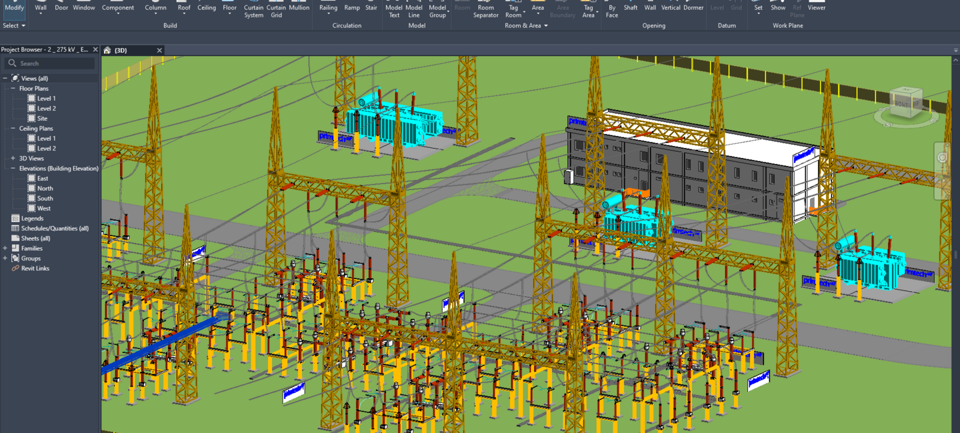Select the Stair tool

tap(371, 7)
